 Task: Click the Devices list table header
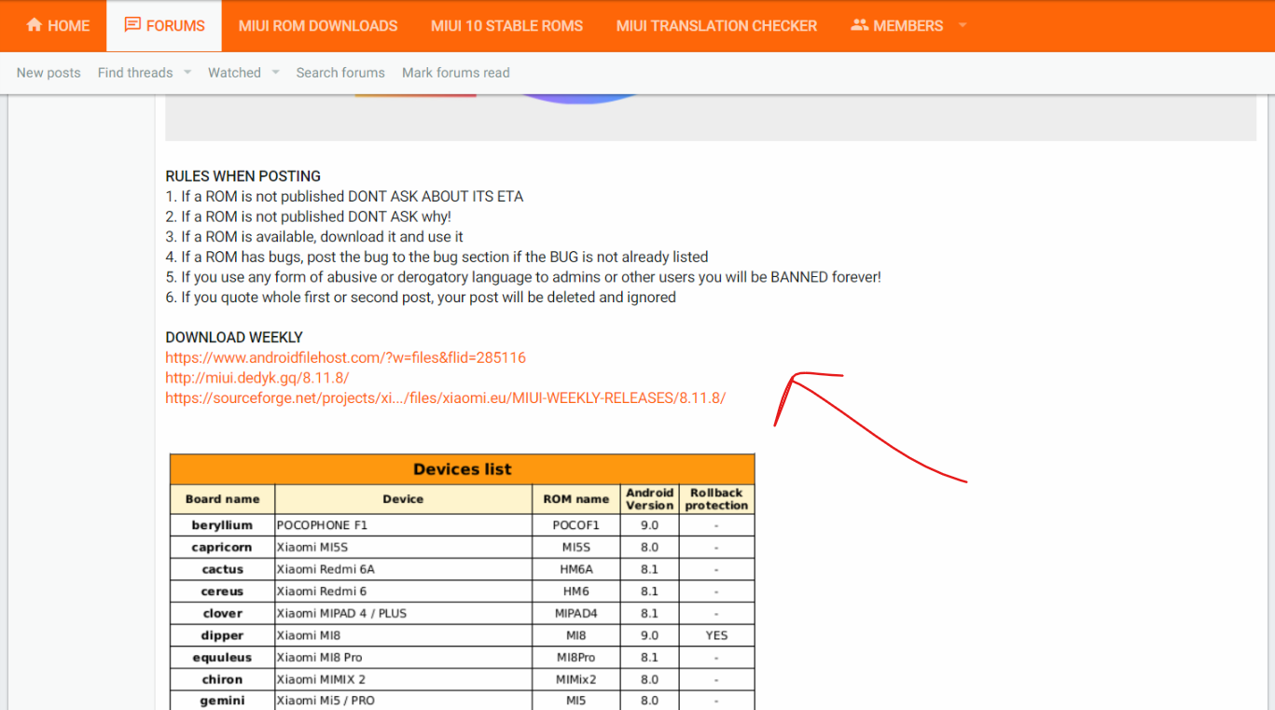click(x=463, y=469)
